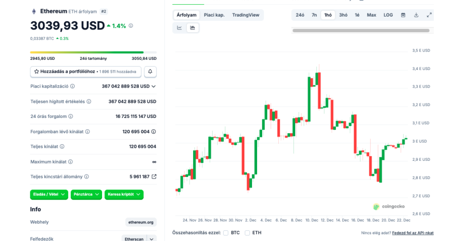Toggle the LOG scale option
The height and width of the screenshot is (241, 471).
(x=388, y=15)
